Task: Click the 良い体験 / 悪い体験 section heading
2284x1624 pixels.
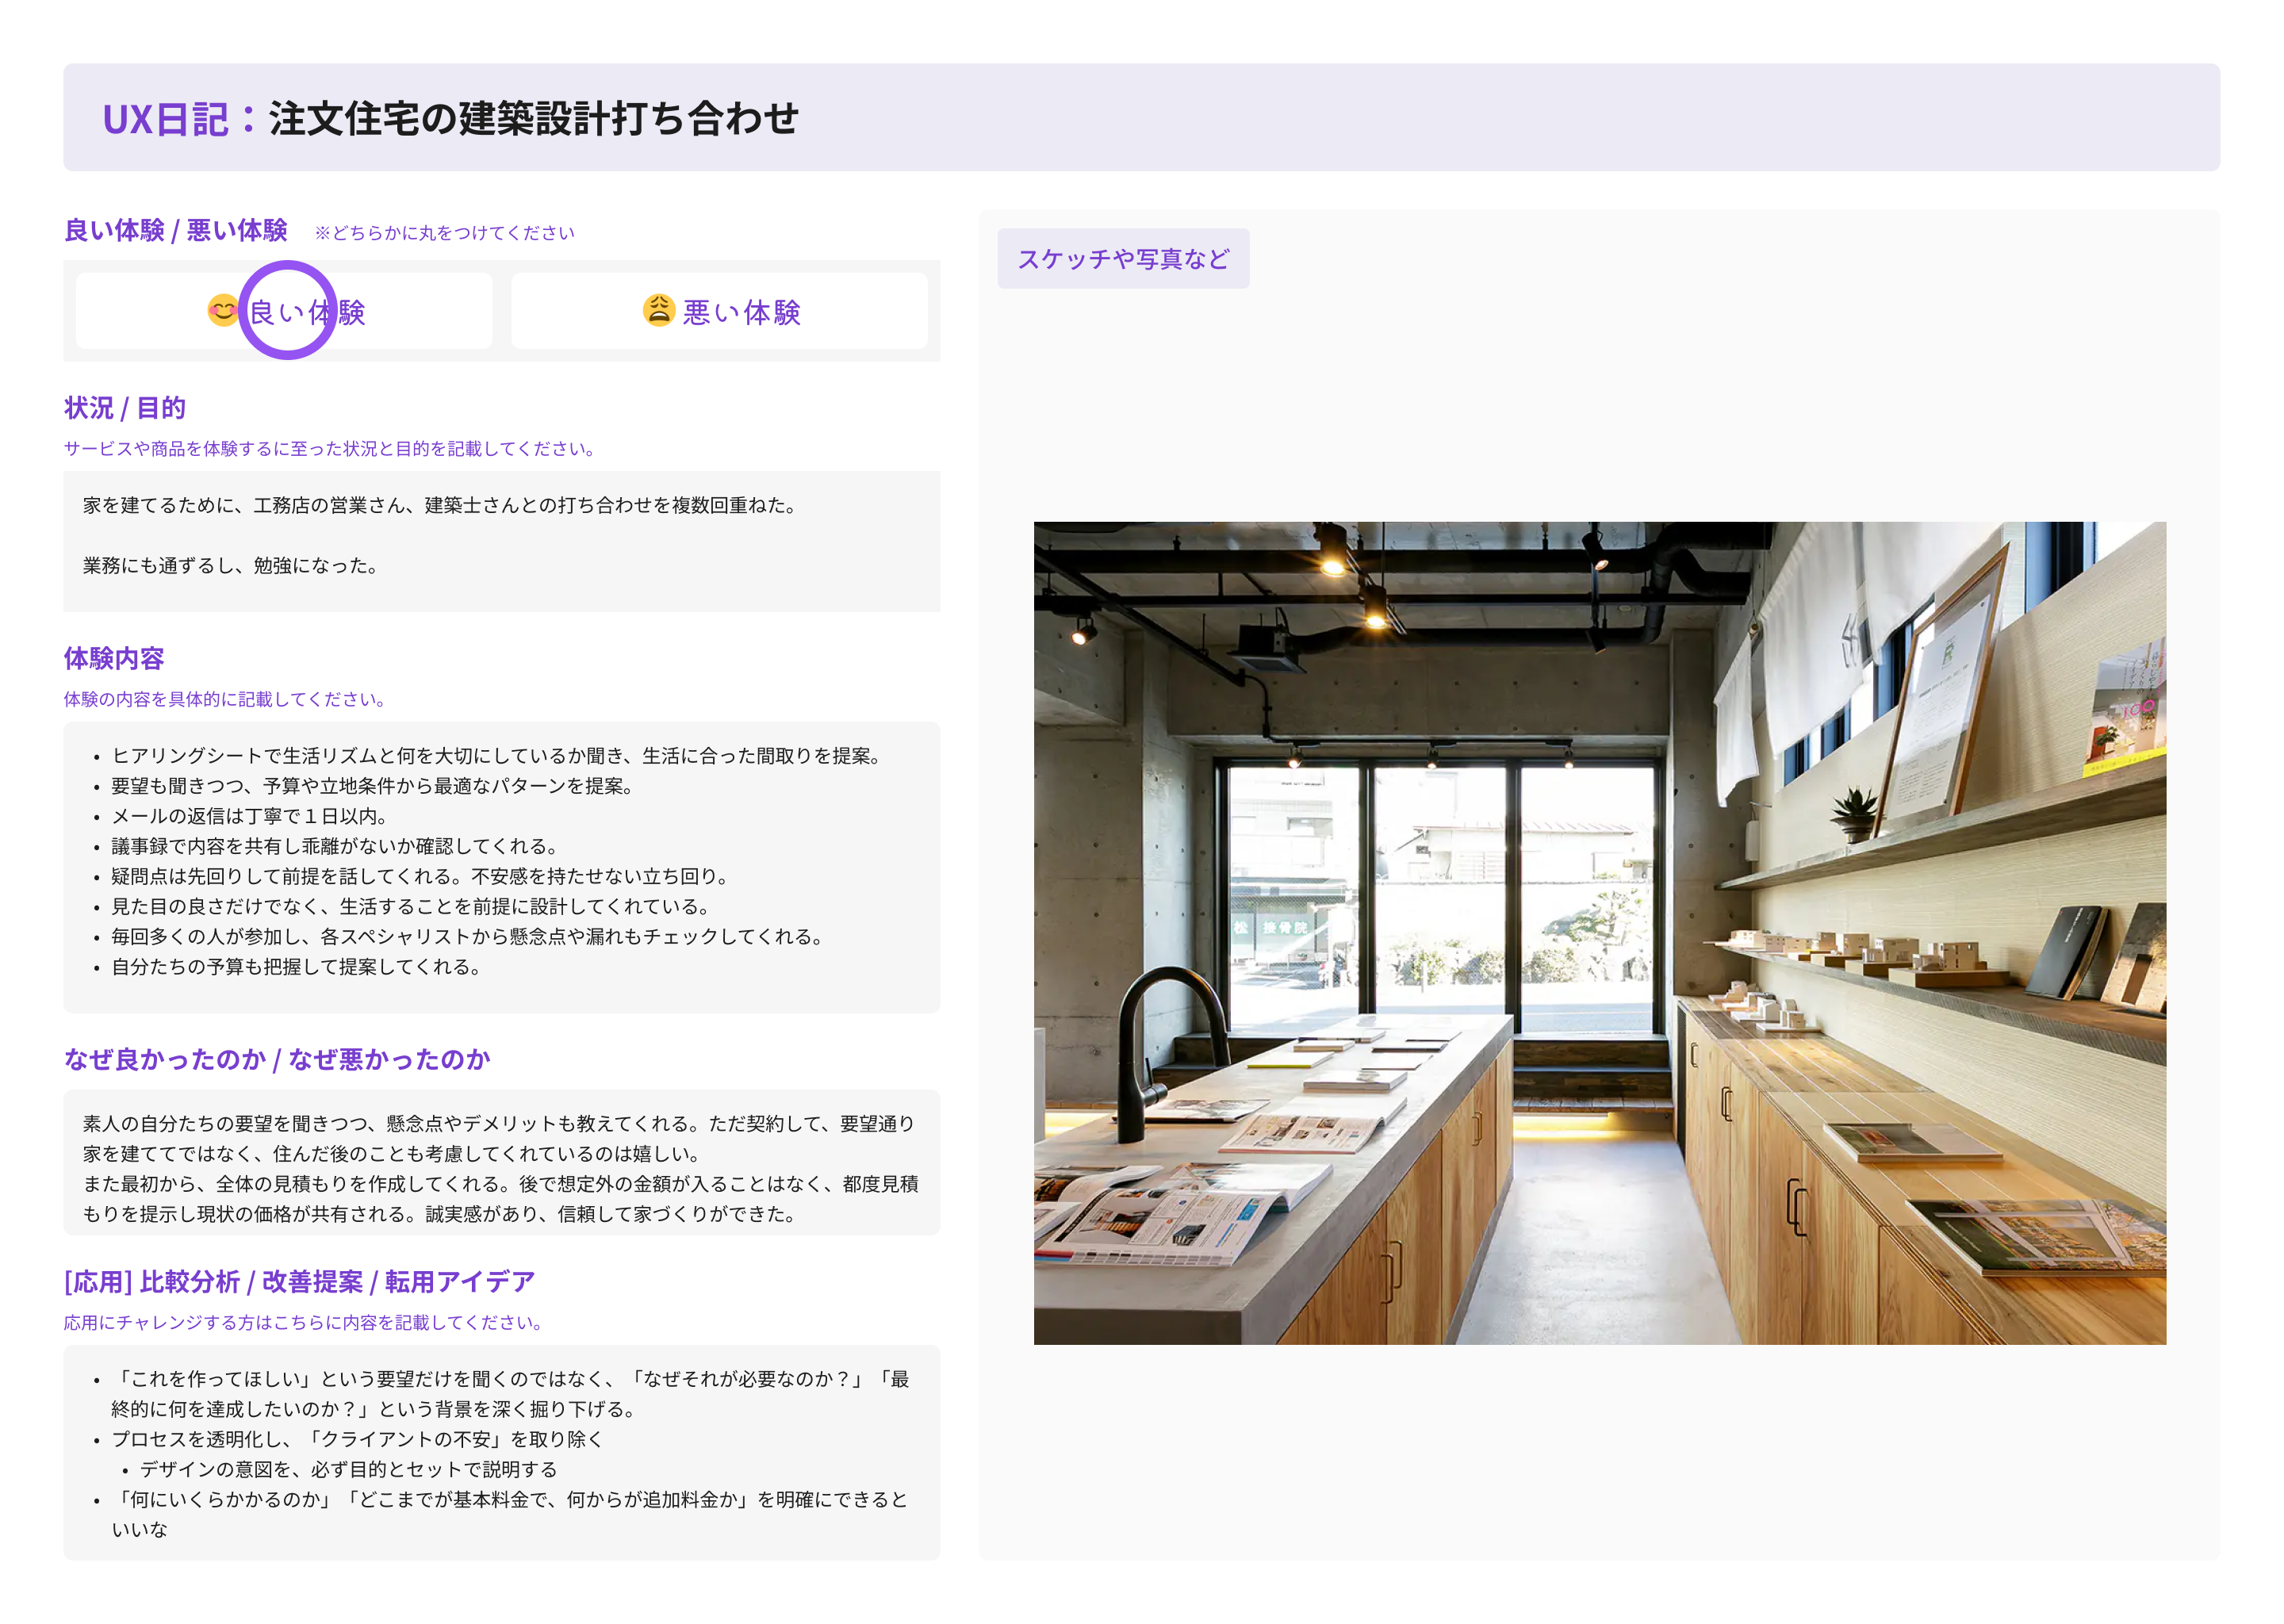Action: 176,231
